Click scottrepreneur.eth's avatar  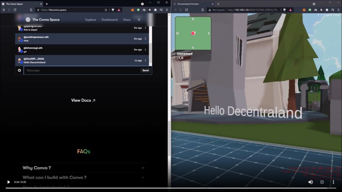(x=20, y=39)
